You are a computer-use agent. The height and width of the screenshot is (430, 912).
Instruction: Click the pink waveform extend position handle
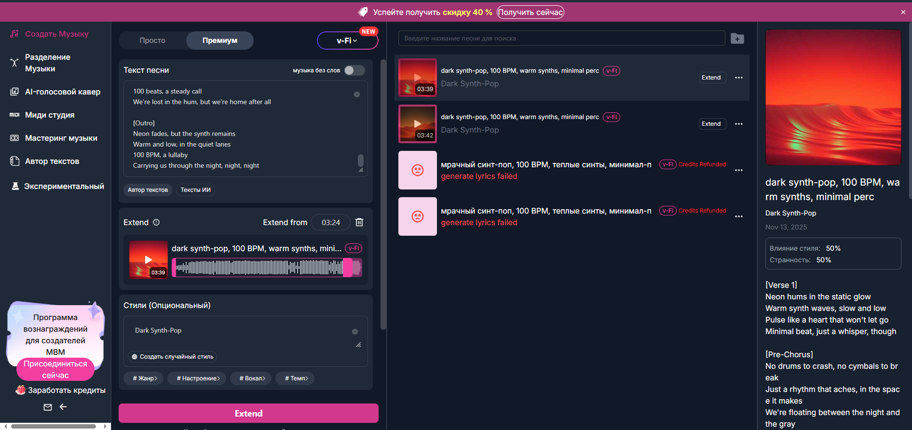pyautogui.click(x=347, y=268)
